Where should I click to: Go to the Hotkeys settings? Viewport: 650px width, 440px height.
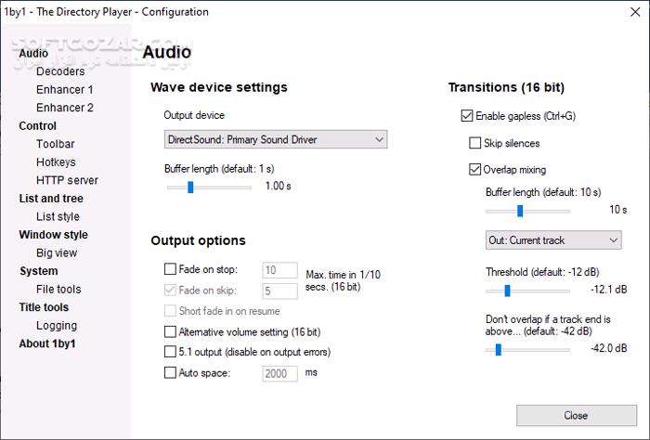point(56,162)
